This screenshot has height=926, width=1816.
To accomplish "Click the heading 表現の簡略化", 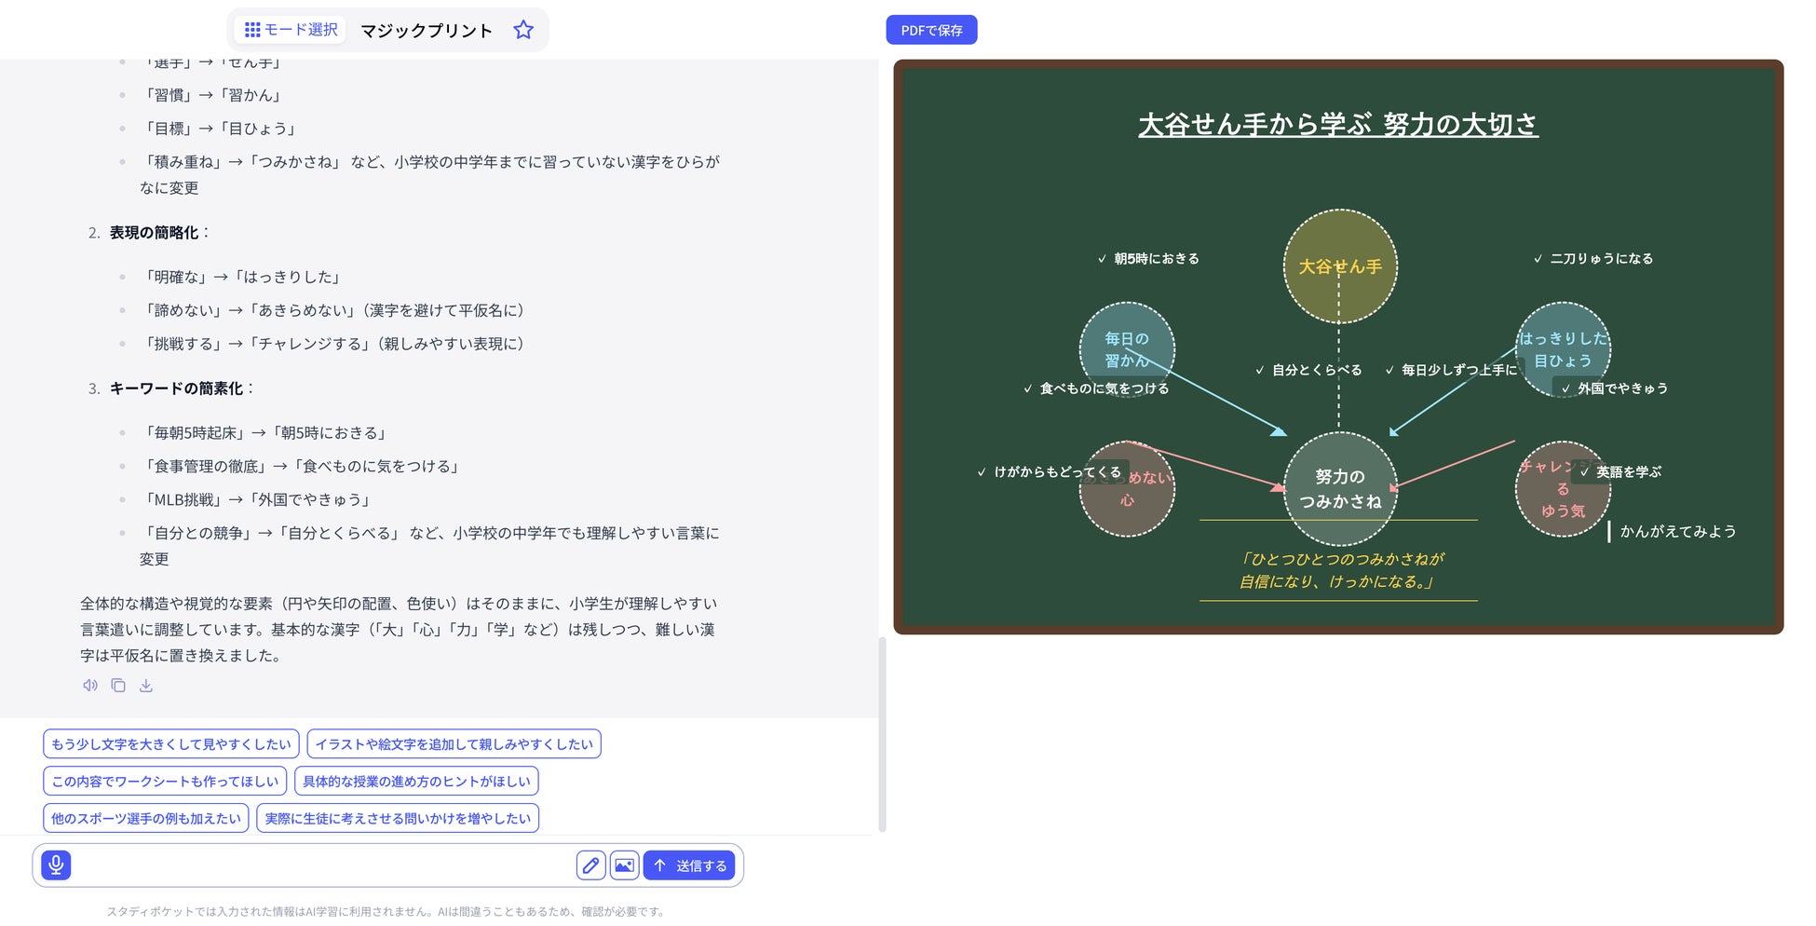I will click(x=154, y=233).
